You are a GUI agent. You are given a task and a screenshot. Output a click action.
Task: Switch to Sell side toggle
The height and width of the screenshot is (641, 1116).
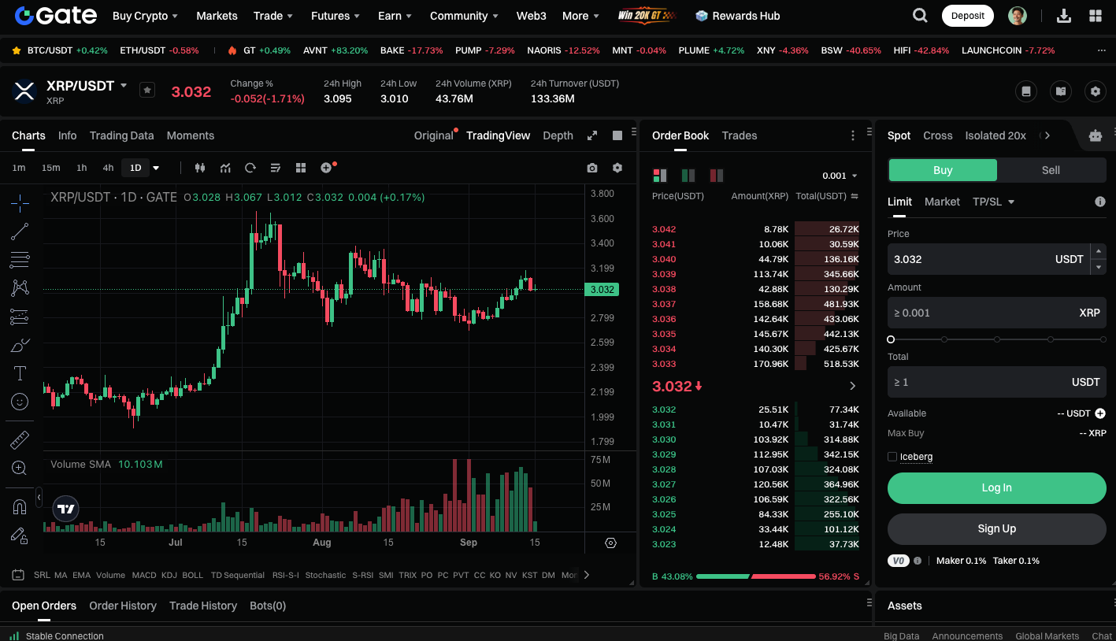[x=1051, y=170]
